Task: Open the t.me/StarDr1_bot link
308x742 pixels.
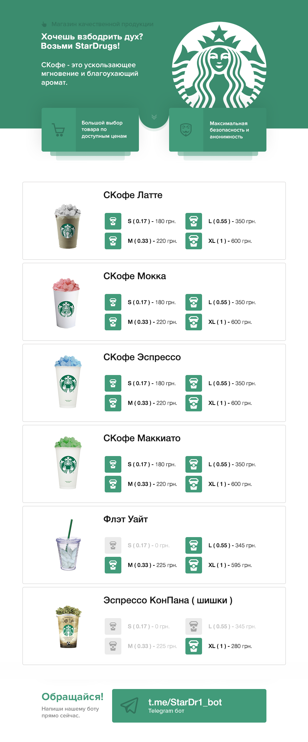Action: [x=185, y=702]
